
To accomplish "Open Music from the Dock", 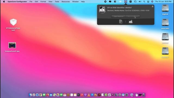I will coord(82,95).
